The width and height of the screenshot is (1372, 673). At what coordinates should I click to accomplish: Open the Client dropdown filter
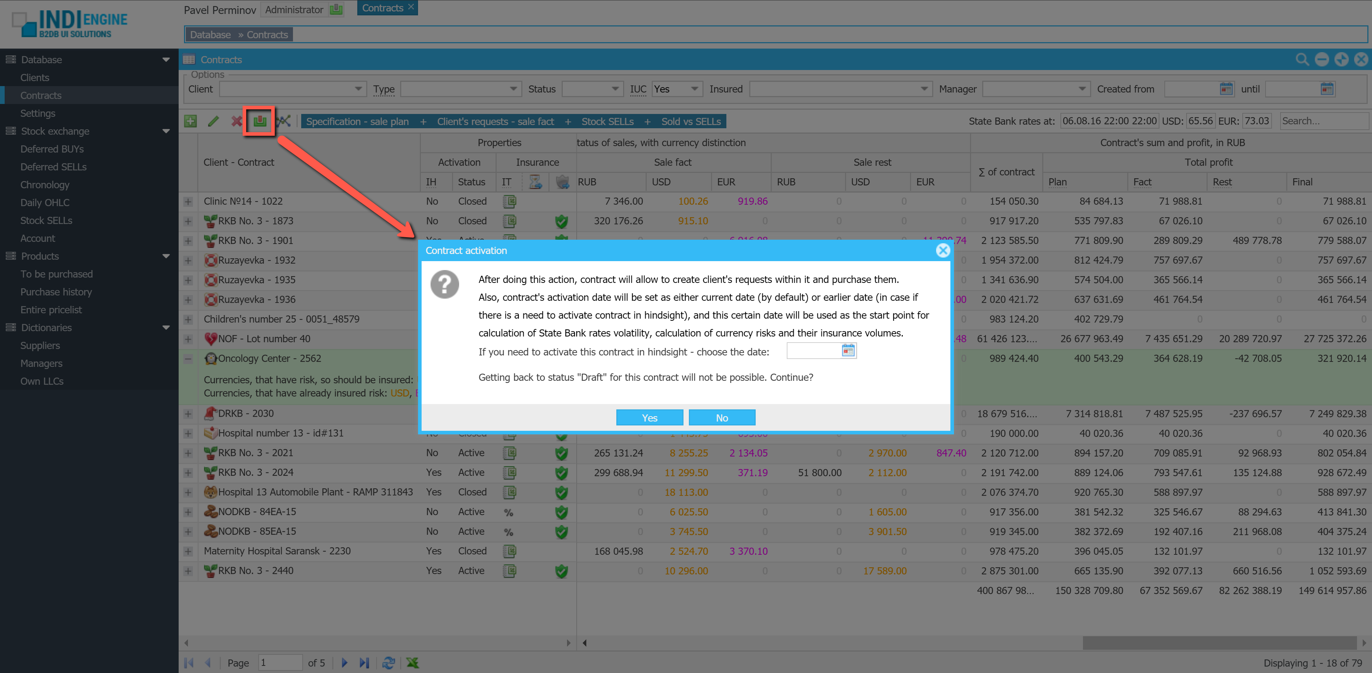(358, 89)
